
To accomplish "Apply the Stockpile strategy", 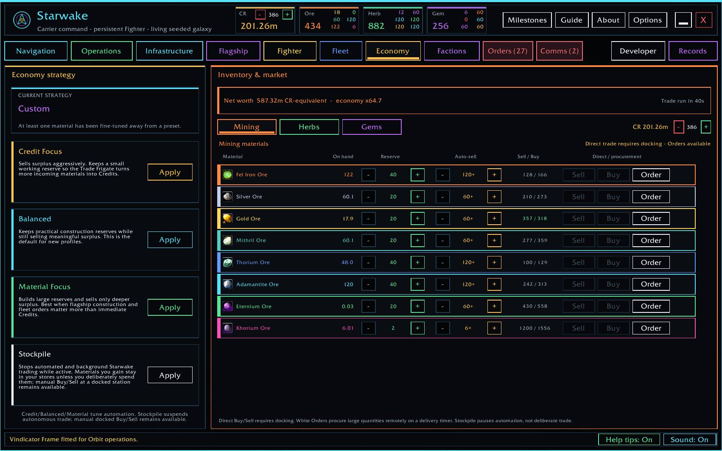I will pyautogui.click(x=170, y=375).
